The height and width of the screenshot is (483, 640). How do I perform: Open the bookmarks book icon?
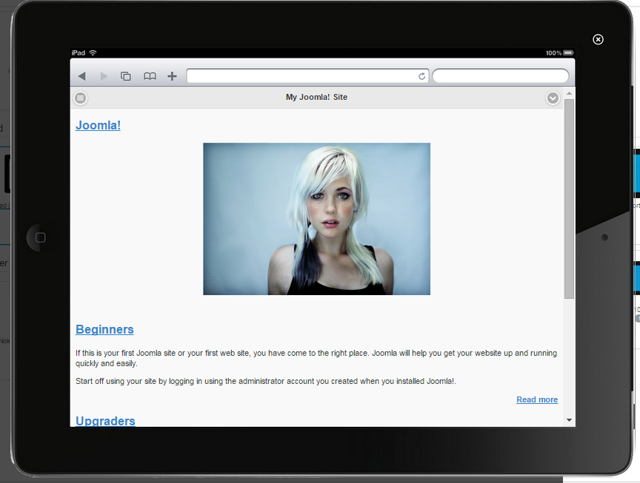click(150, 76)
